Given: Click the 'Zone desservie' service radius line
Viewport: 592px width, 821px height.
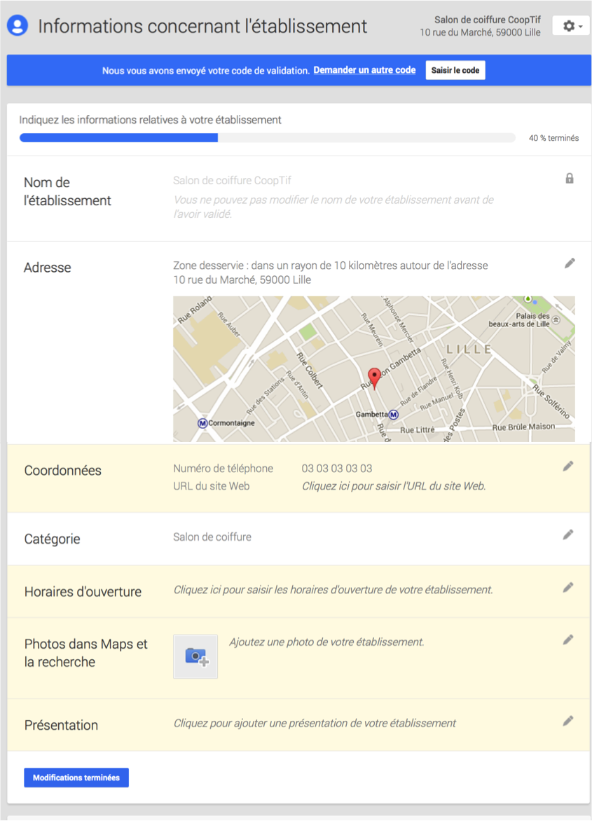Looking at the screenshot, I should tap(330, 265).
